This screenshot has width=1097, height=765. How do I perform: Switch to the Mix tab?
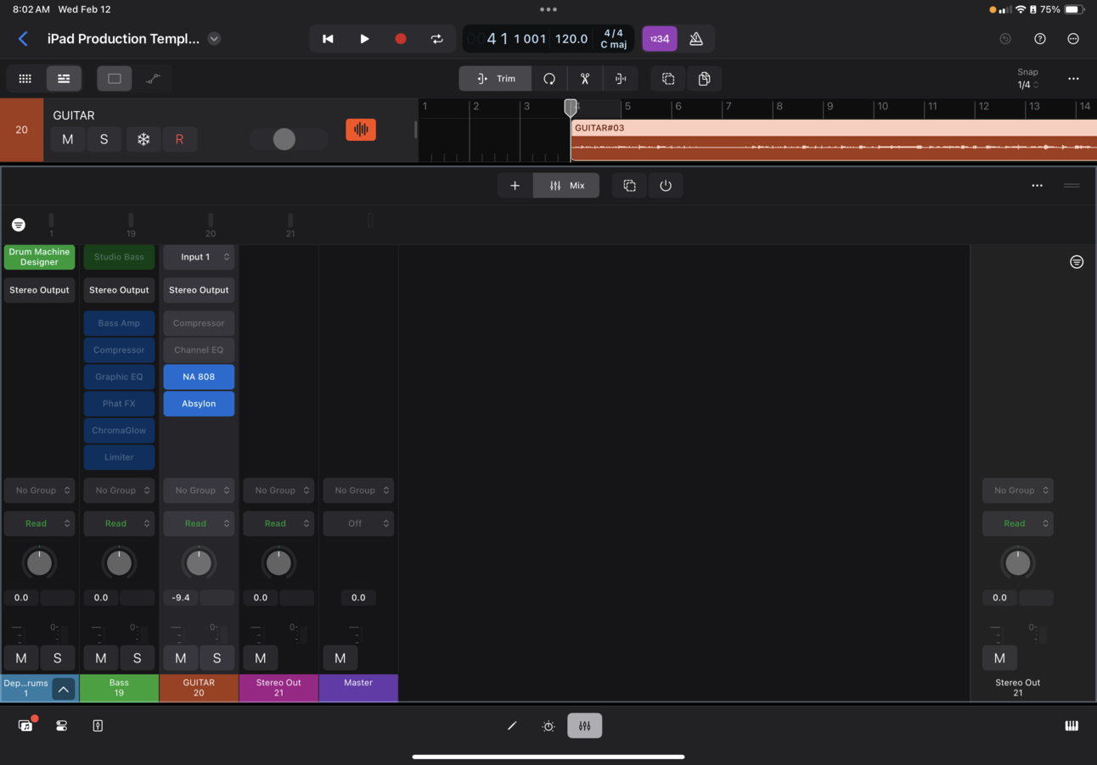click(x=565, y=185)
